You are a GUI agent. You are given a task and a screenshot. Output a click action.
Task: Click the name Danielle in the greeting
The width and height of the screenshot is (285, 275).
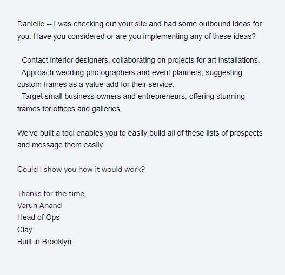(x=31, y=24)
